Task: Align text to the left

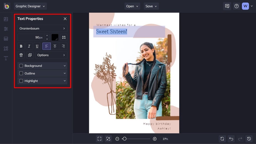Action: click(x=47, y=46)
